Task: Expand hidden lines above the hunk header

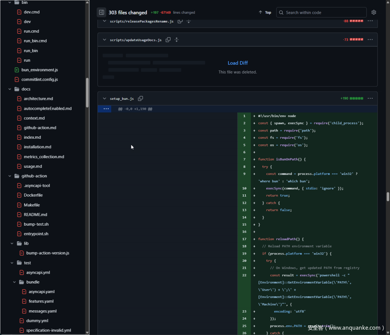Action: pyautogui.click(x=106, y=109)
